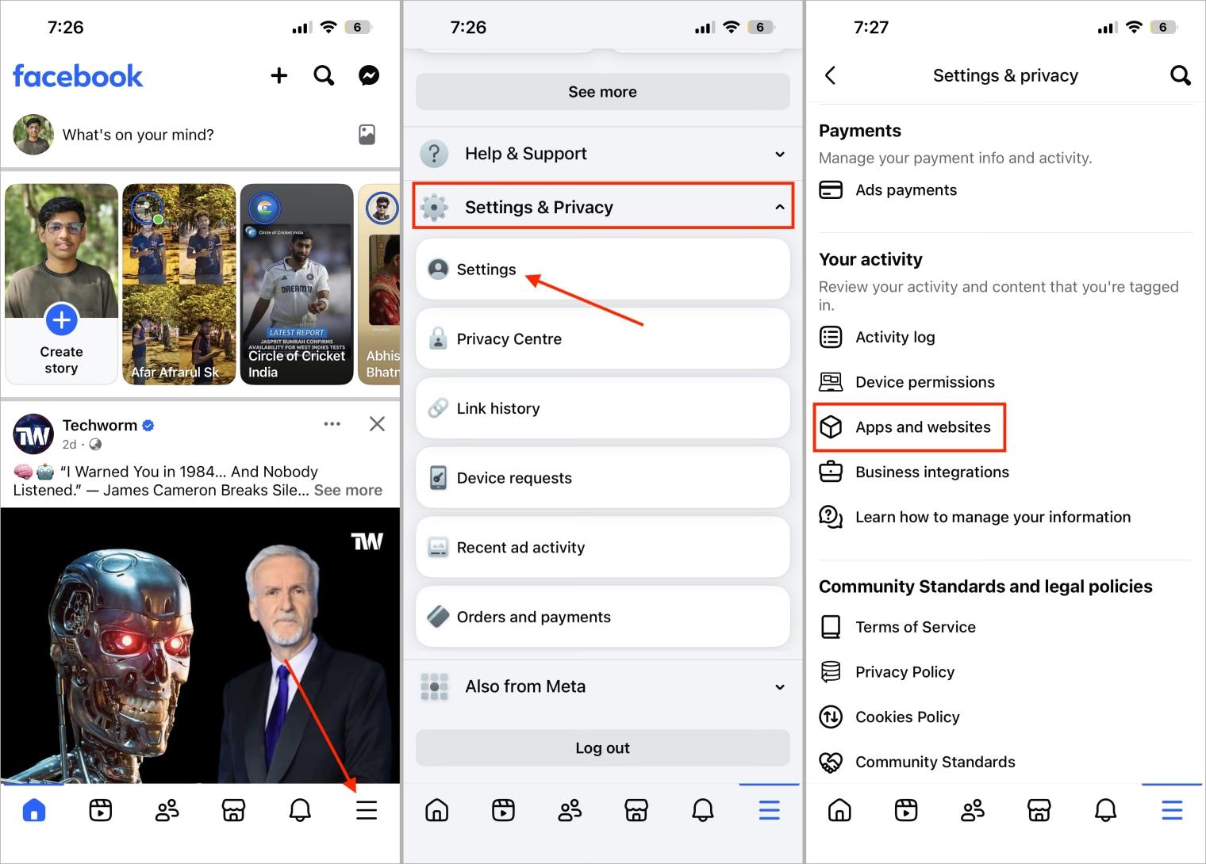This screenshot has width=1206, height=864.
Task: Tap search icon in Settings & privacy header
Action: point(1180,75)
